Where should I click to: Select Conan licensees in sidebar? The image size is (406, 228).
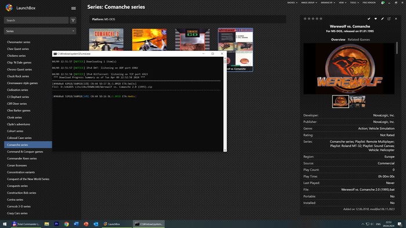pos(17,166)
